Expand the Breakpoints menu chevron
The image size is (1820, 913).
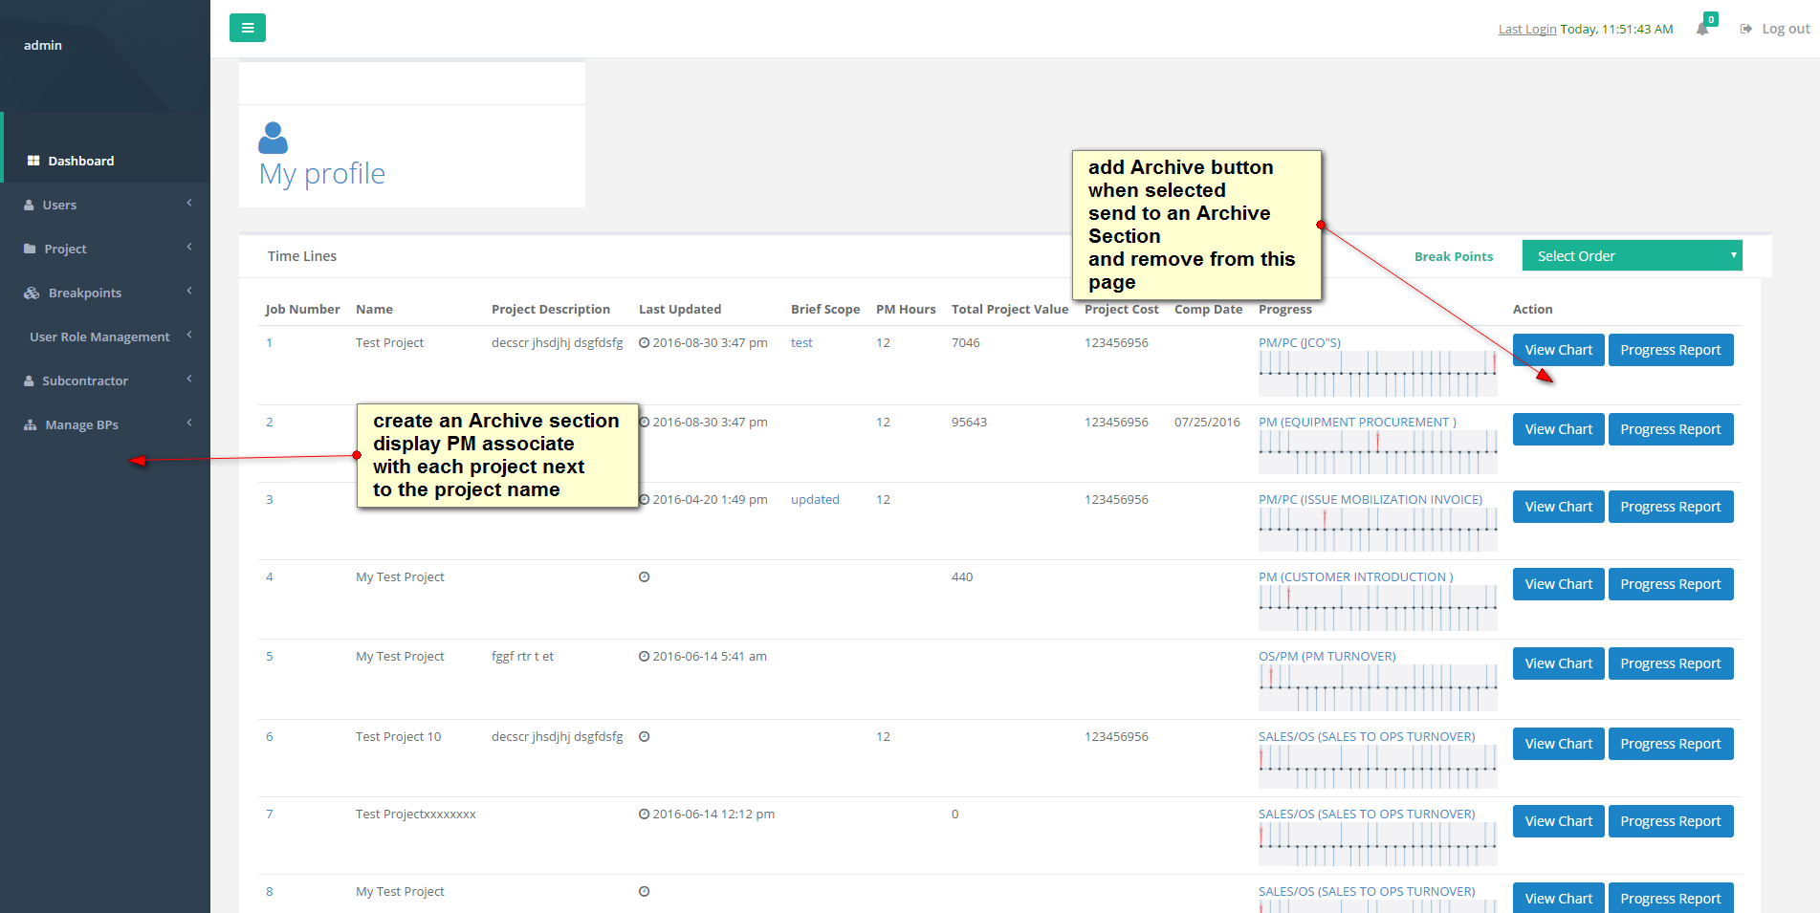[189, 291]
